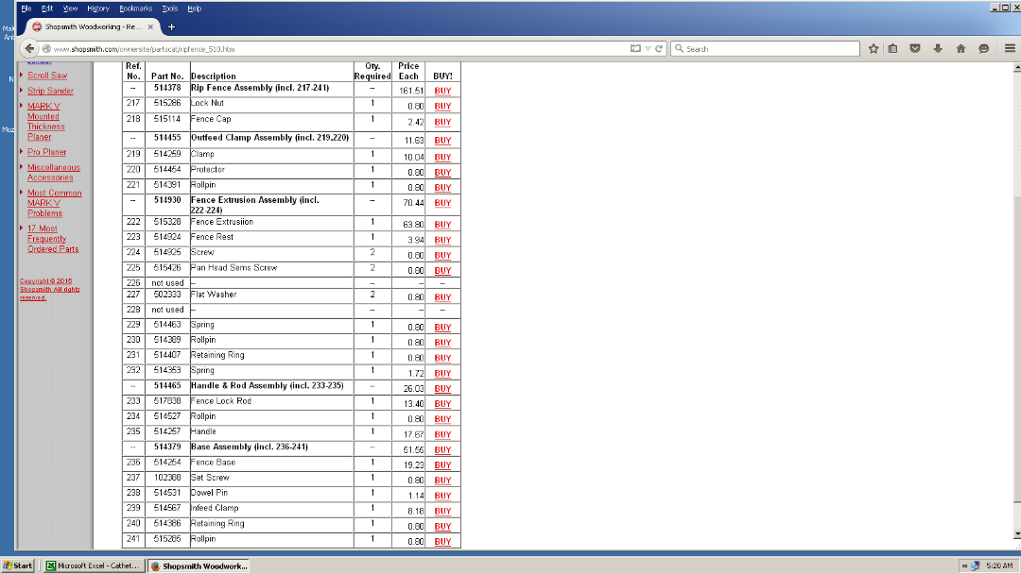Click BUY for Fence Extrusion Assembly 514930

click(x=442, y=203)
